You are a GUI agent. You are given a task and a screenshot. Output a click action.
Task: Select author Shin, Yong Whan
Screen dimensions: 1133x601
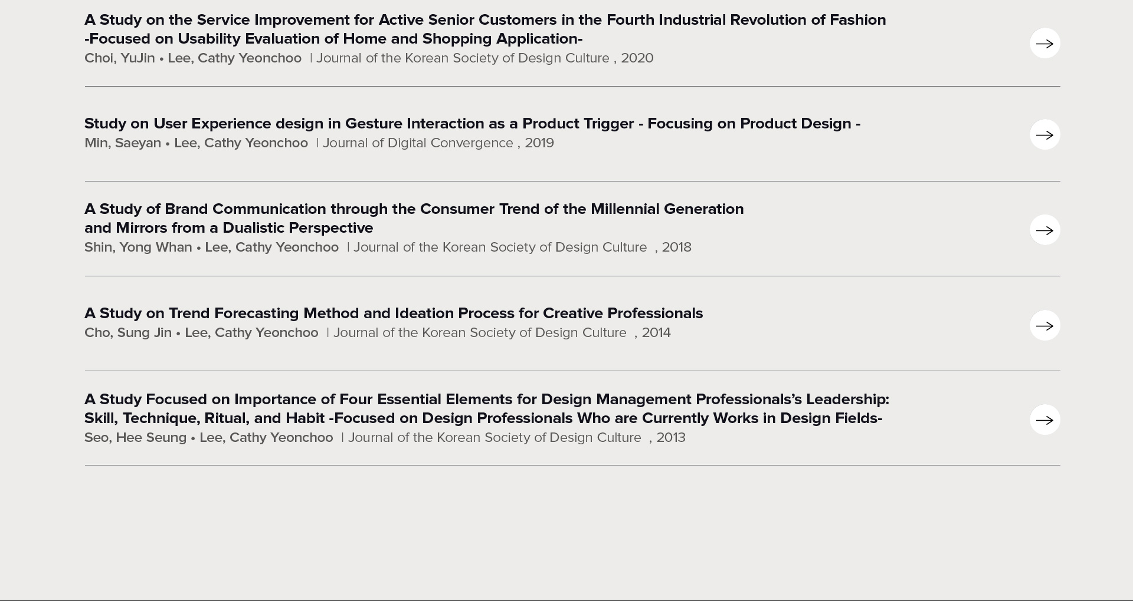(x=137, y=247)
